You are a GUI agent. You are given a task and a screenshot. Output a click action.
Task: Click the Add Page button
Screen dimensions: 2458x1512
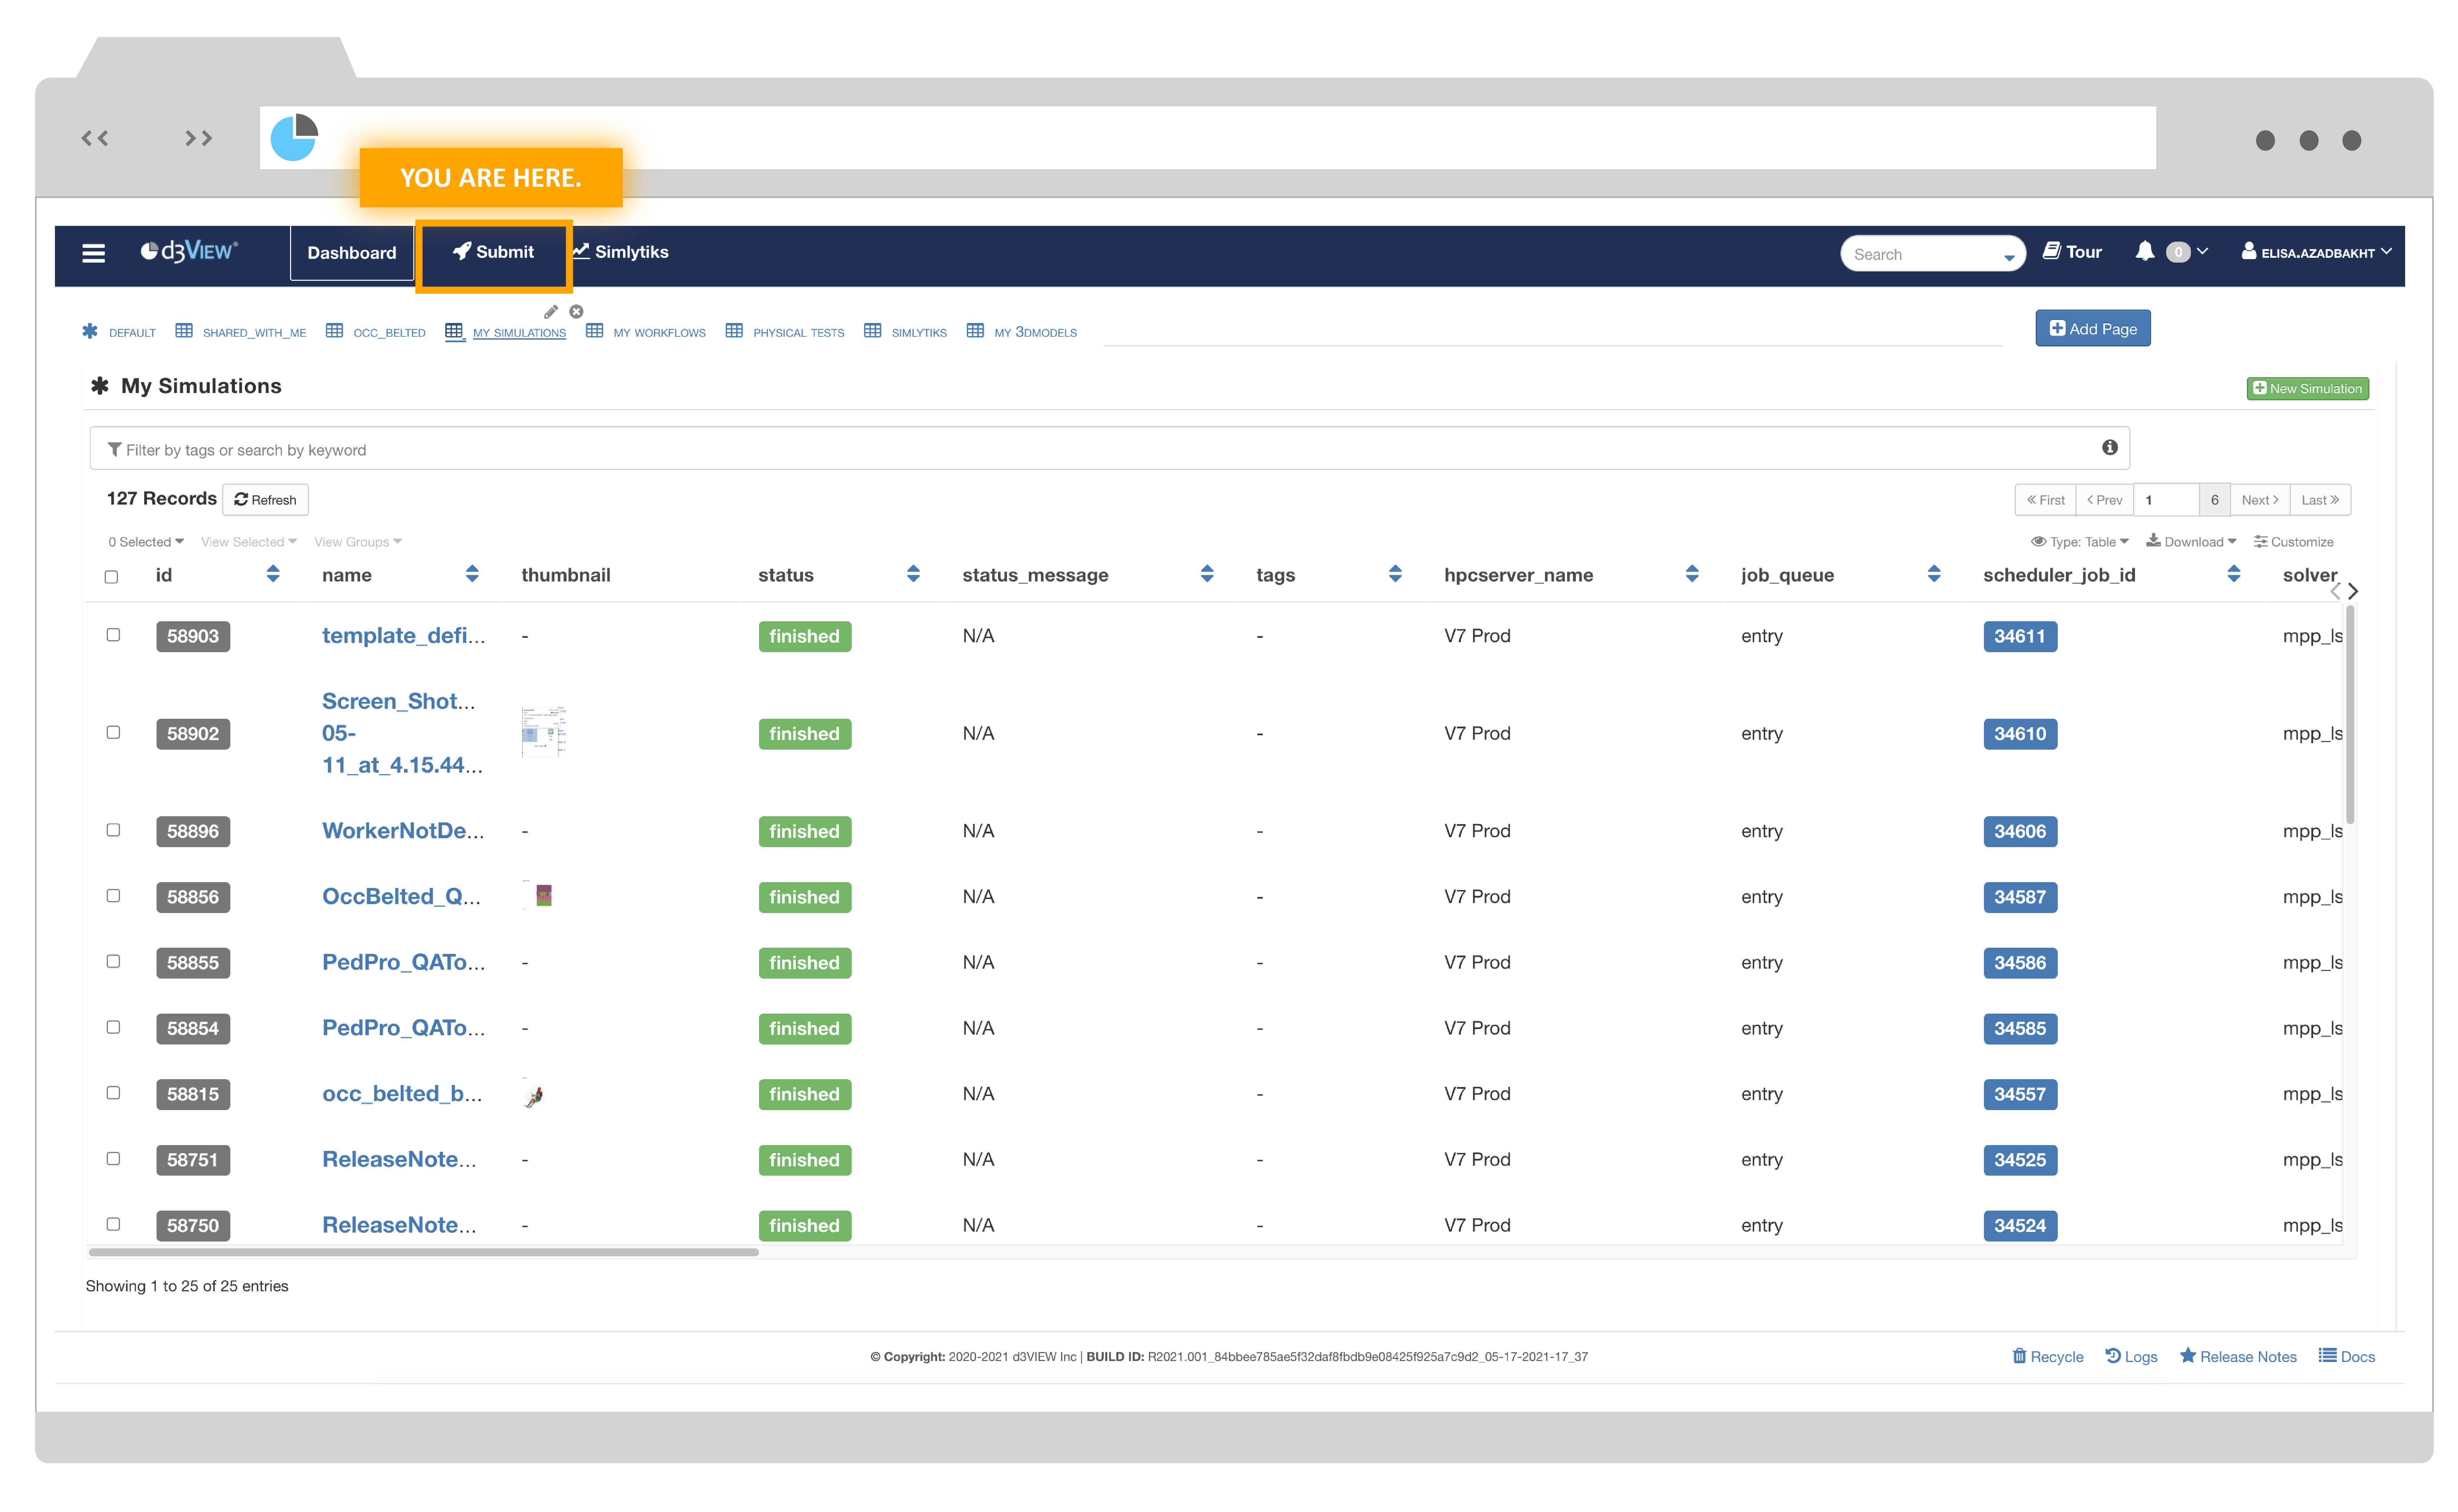click(2093, 328)
